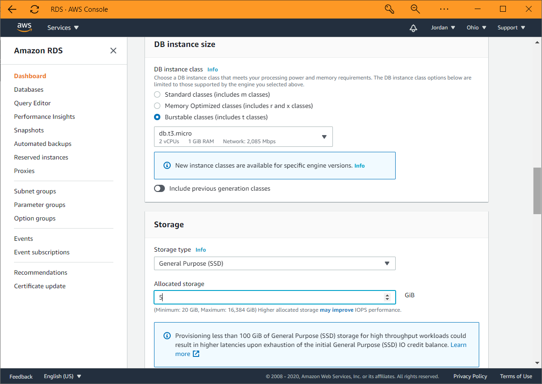Open the db.t3.micro instance class dropdown
Image resolution: width=542 pixels, height=384 pixels.
tap(243, 137)
